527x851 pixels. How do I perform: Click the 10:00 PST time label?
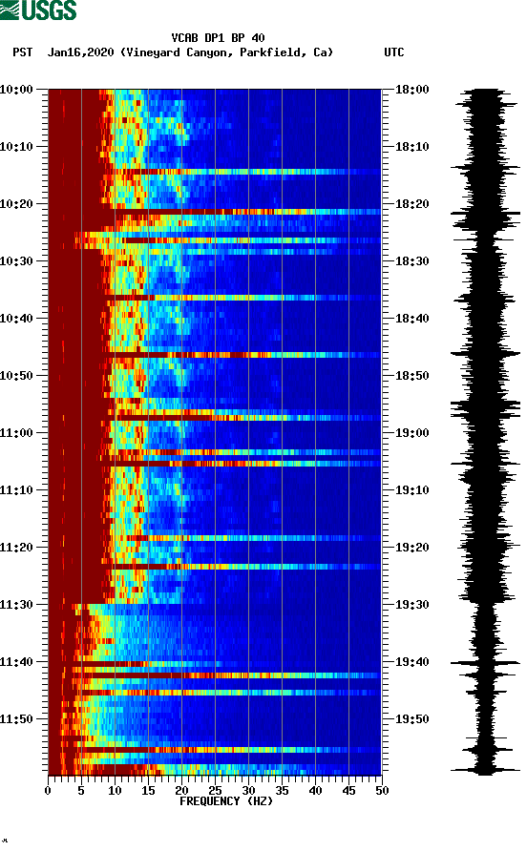click(16, 90)
